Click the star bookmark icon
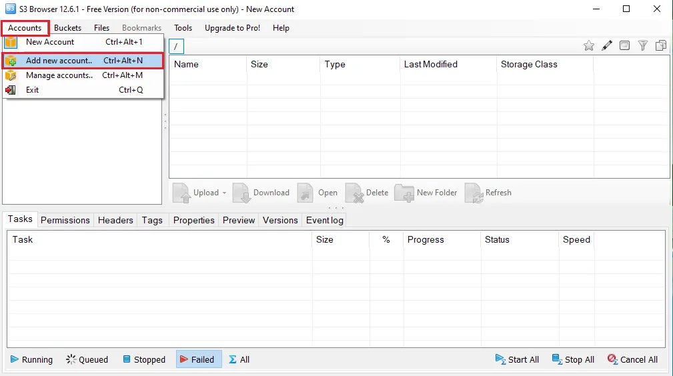 click(589, 45)
